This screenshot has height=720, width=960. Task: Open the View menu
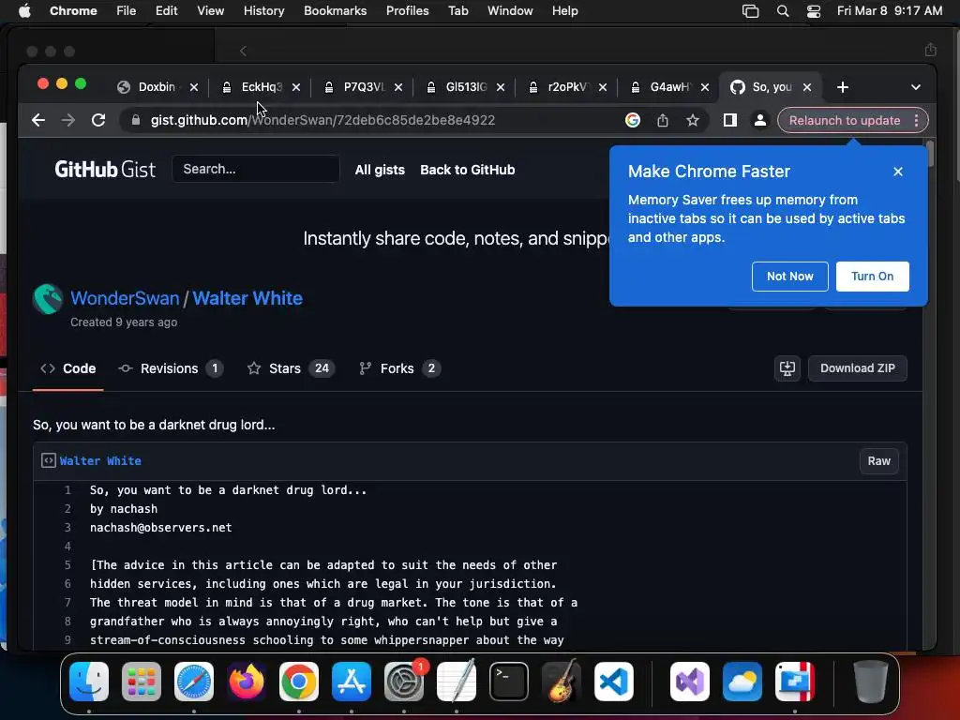tap(210, 11)
